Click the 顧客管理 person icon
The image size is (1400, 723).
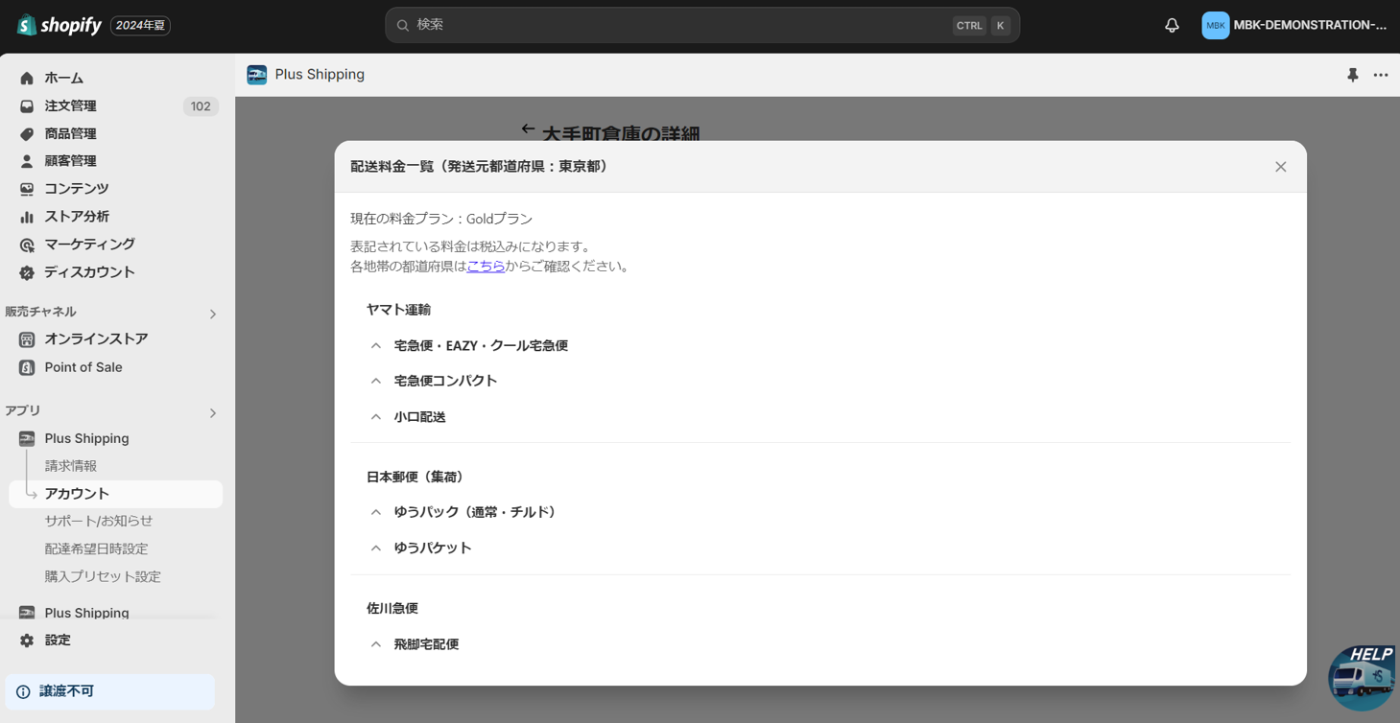27,161
